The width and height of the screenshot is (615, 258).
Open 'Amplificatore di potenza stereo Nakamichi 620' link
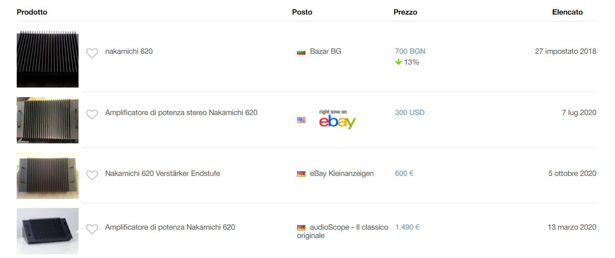181,113
